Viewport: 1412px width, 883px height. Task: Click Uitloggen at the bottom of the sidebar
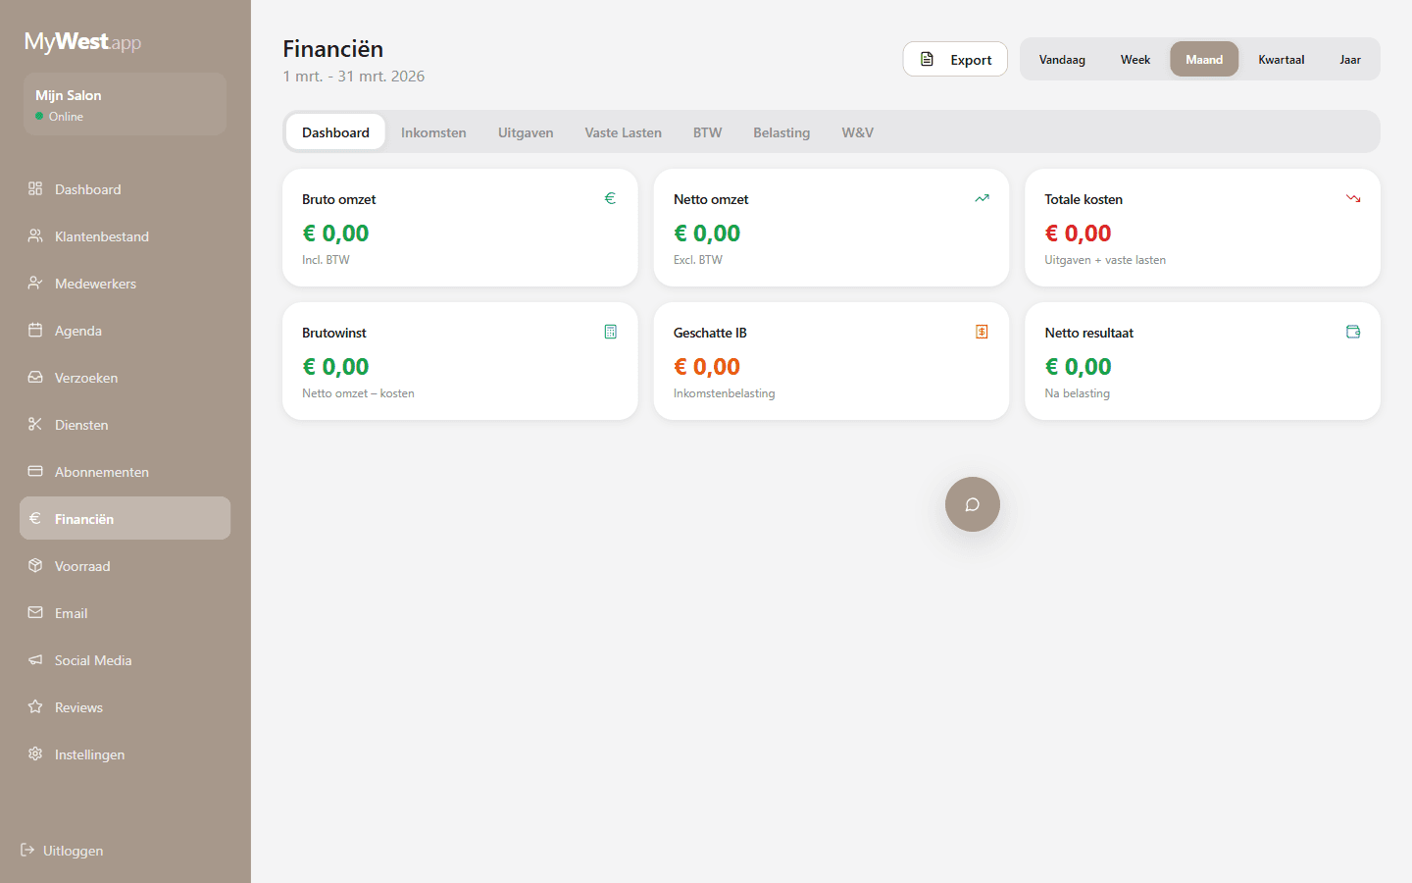click(x=62, y=851)
